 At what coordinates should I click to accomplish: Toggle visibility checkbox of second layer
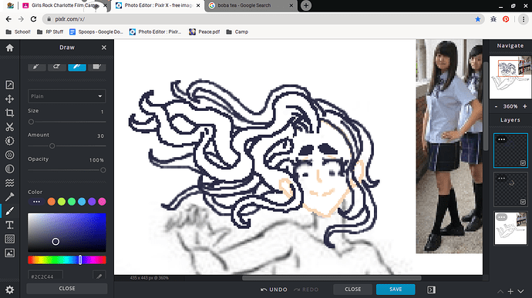pos(523,202)
